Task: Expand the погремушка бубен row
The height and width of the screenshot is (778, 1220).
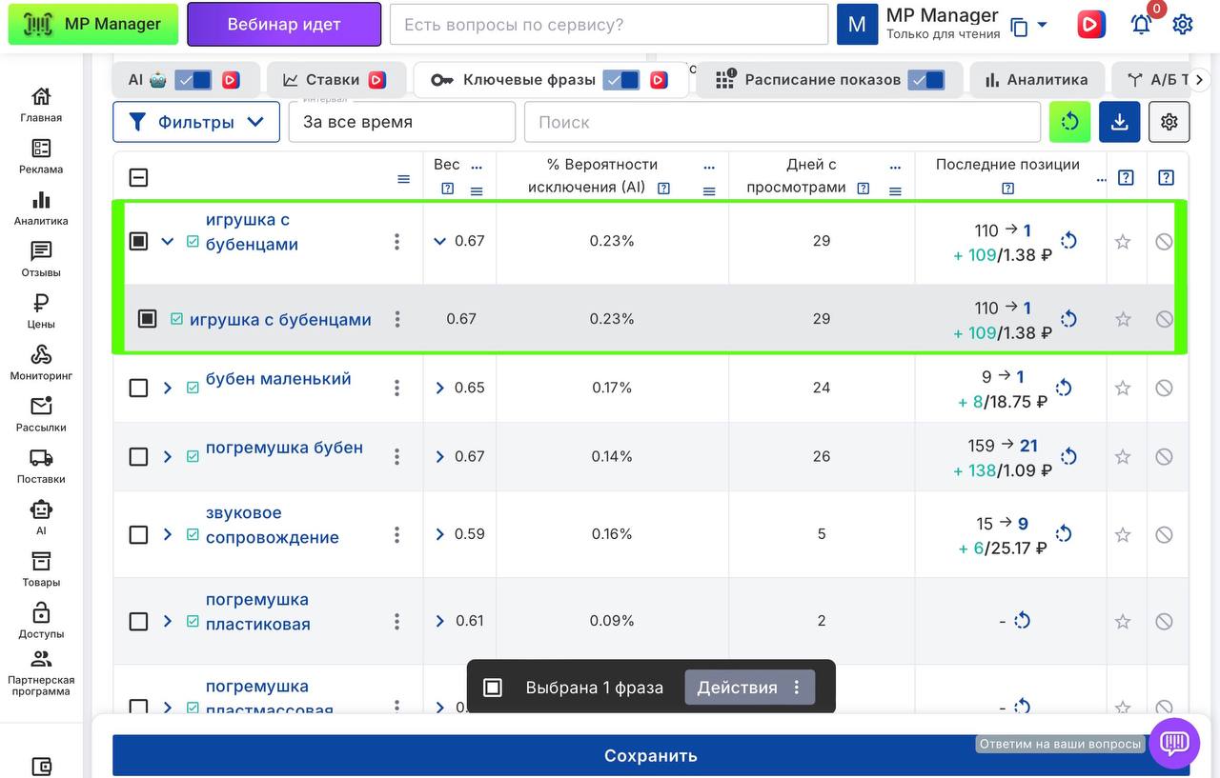Action: pos(168,457)
